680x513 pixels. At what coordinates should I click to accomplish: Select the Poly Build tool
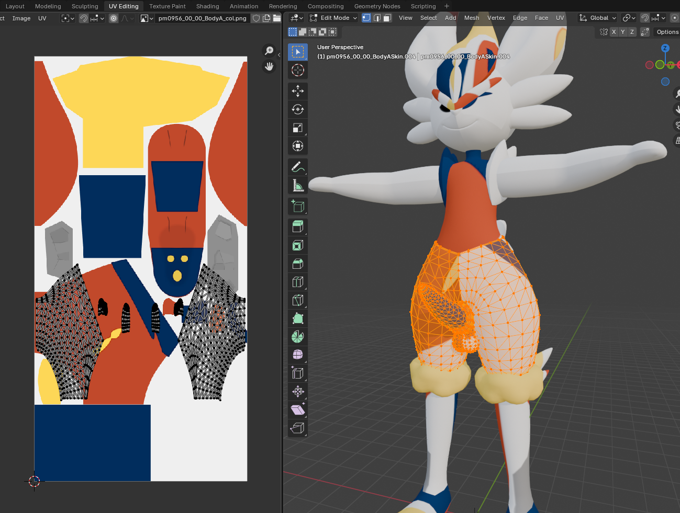(298, 318)
